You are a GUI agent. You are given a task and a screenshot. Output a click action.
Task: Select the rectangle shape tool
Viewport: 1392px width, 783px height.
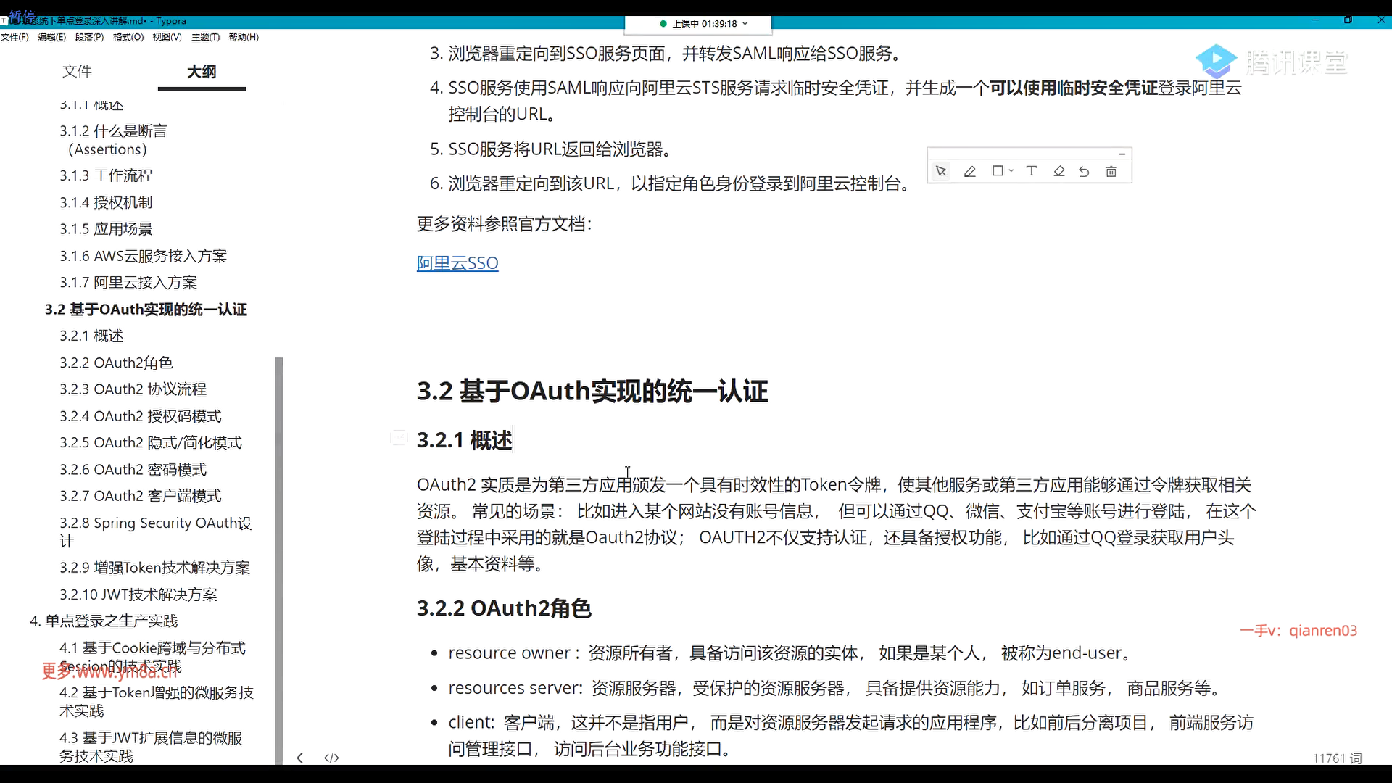point(998,171)
